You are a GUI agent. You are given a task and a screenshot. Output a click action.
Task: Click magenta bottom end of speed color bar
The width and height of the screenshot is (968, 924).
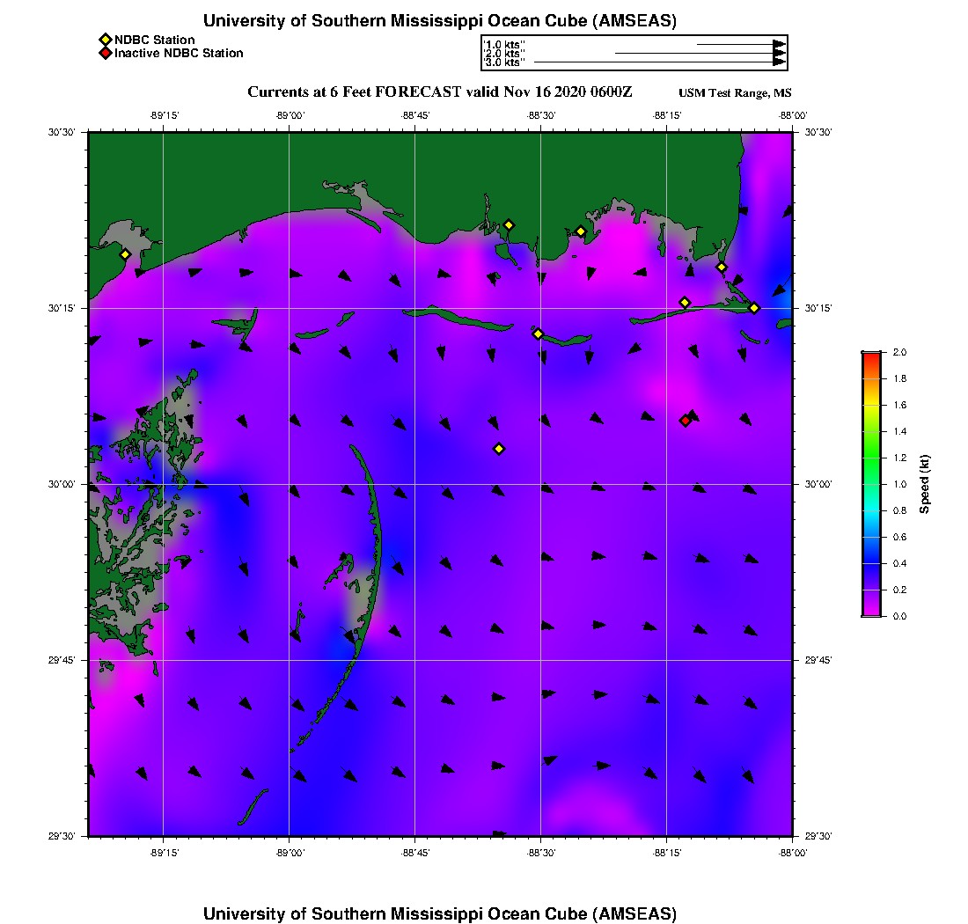pyautogui.click(x=870, y=612)
